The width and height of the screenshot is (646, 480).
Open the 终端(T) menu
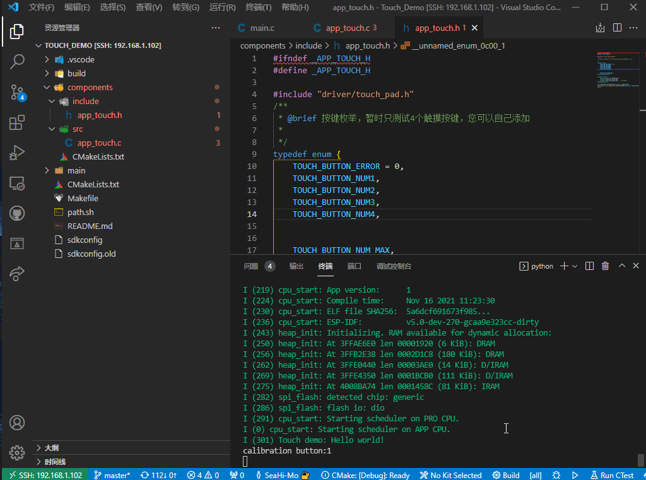(x=259, y=8)
